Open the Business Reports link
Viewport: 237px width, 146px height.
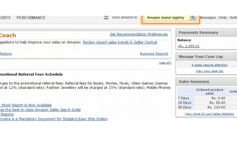(154, 54)
